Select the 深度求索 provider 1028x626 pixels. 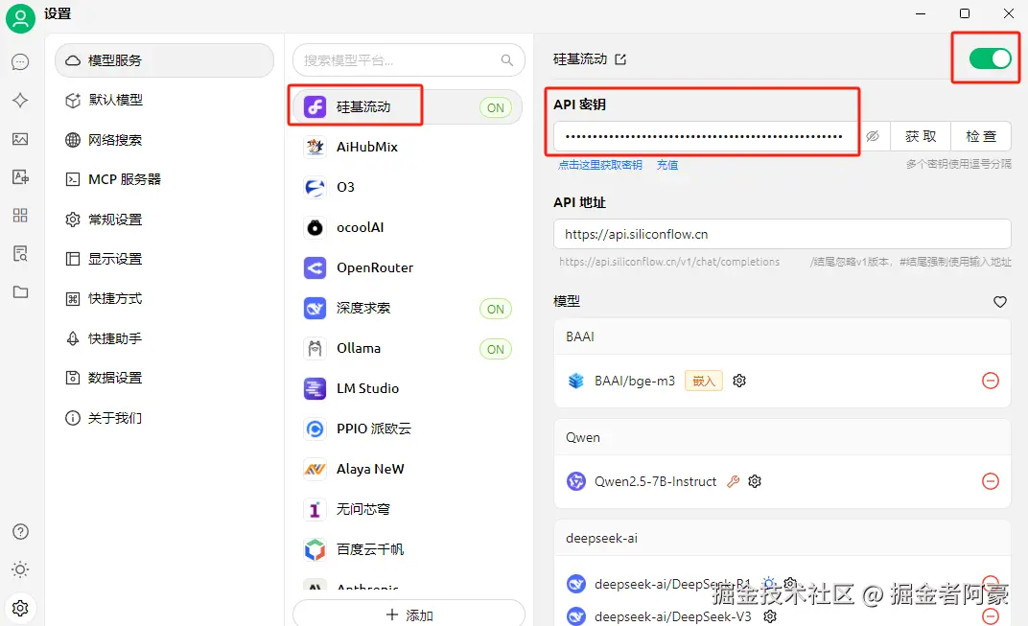point(408,308)
